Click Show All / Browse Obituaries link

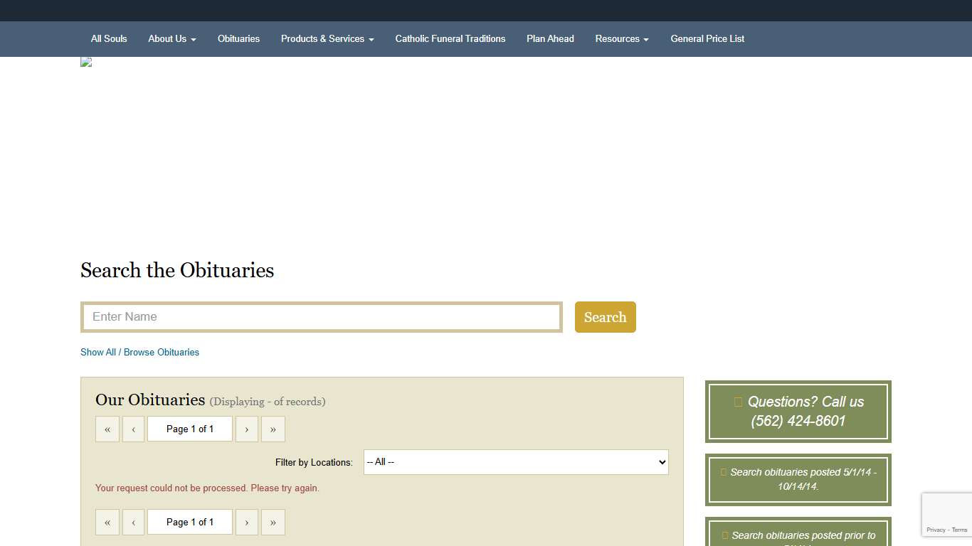click(x=139, y=353)
